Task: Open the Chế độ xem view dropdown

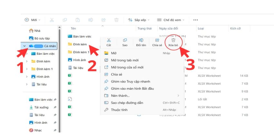Action: 171,20
